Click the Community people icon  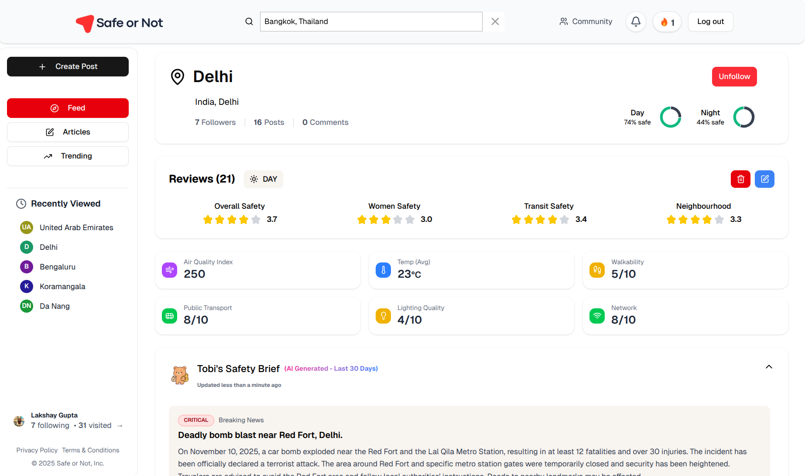pyautogui.click(x=564, y=21)
